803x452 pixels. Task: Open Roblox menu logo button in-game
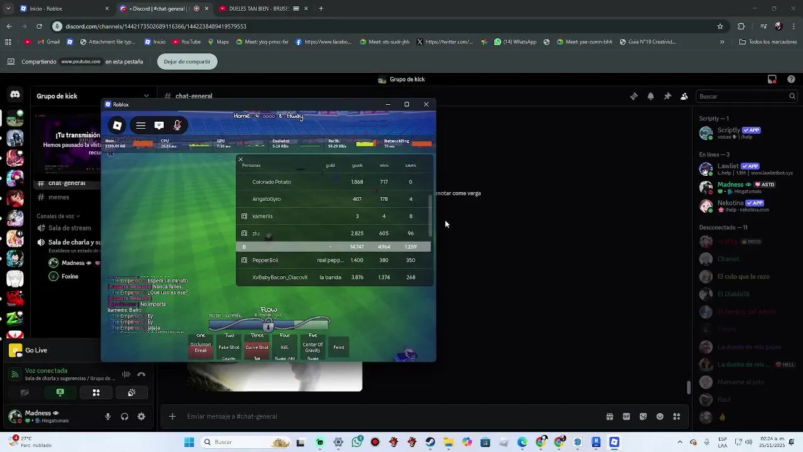coord(117,126)
